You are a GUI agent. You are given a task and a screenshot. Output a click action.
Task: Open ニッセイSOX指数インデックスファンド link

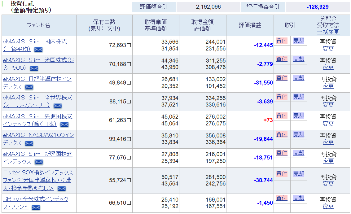[x=38, y=181]
